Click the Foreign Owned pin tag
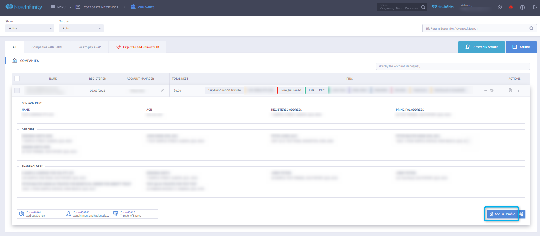 tap(291, 90)
